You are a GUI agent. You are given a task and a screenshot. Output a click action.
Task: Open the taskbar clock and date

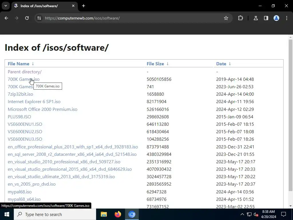[x=268, y=214]
